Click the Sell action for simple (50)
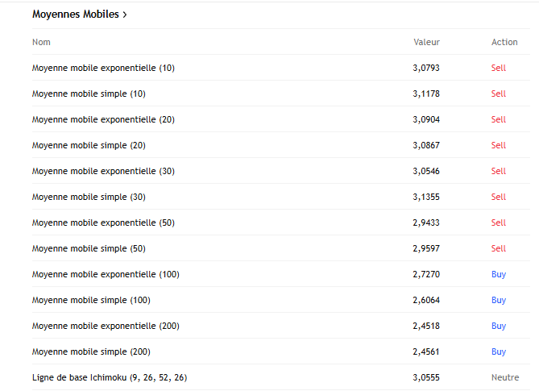The width and height of the screenshot is (539, 391). (x=499, y=248)
